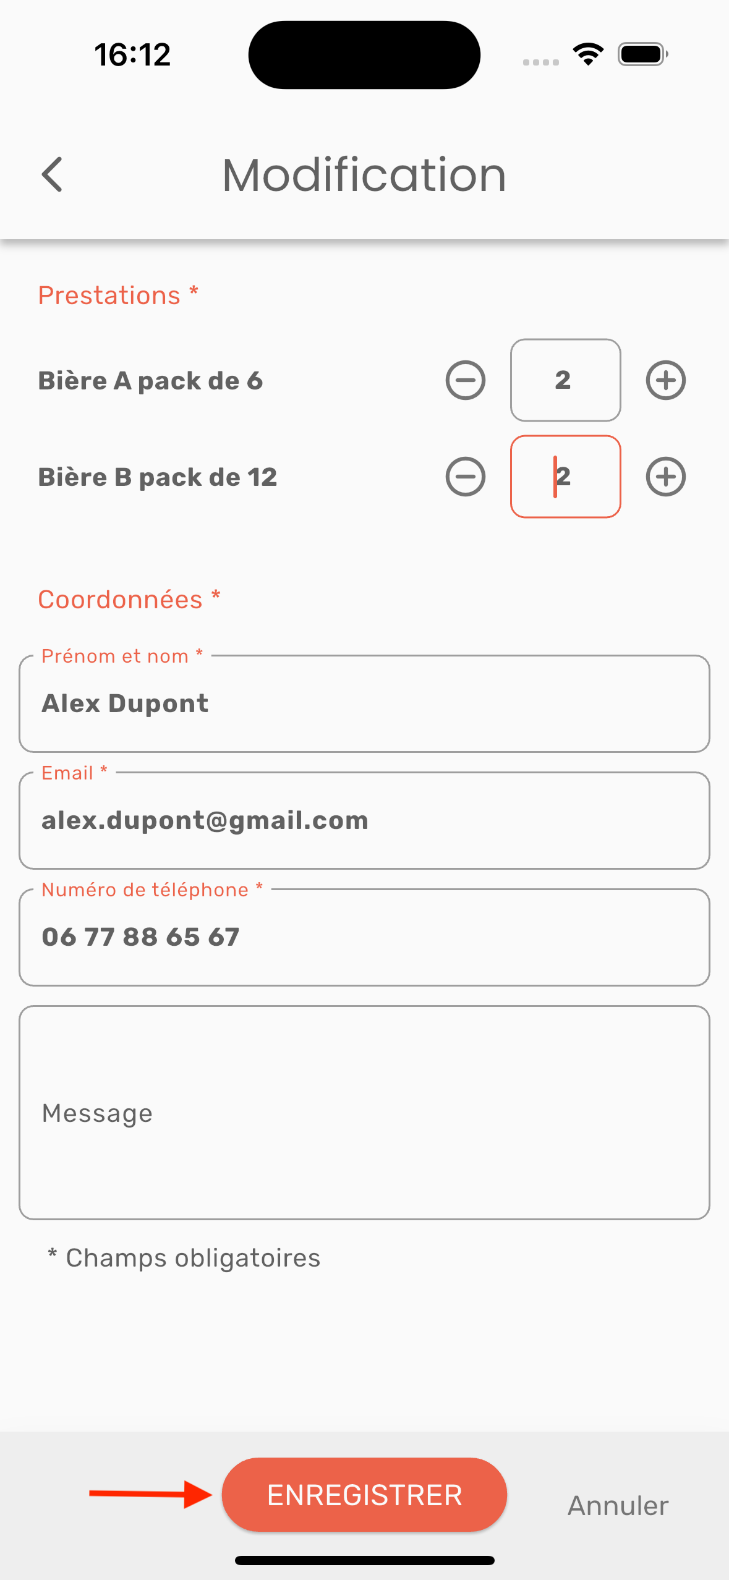The height and width of the screenshot is (1580, 729).
Task: Focus the Email input field
Action: [x=364, y=821]
